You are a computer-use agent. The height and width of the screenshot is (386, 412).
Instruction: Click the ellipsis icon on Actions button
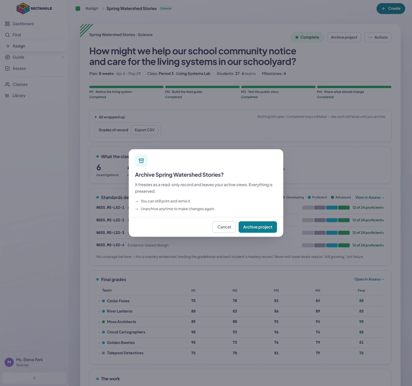(371, 37)
